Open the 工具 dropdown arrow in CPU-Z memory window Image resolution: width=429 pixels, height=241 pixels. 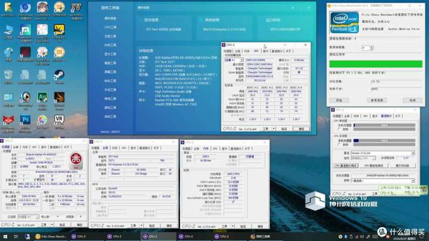click(x=232, y=226)
